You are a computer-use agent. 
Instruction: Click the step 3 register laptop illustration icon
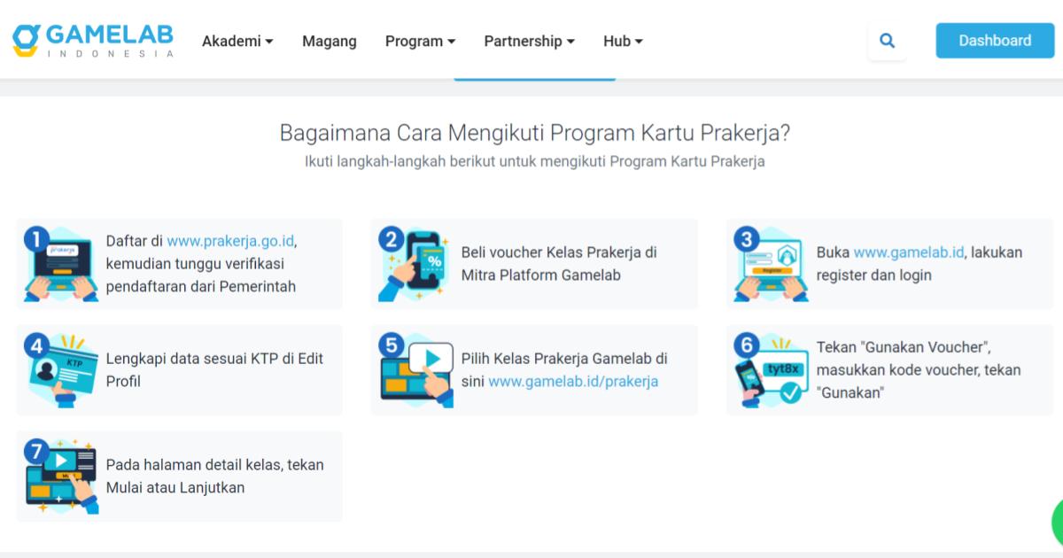tap(771, 263)
